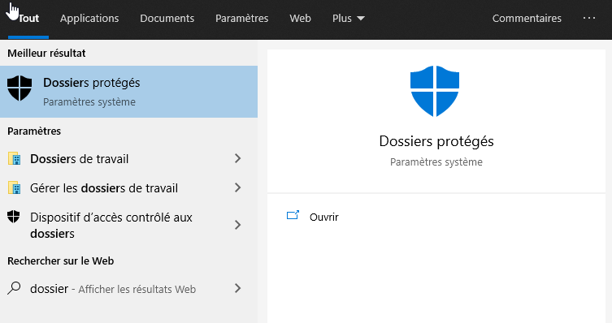Click the magnifier icon beside dossier web search

coord(14,288)
